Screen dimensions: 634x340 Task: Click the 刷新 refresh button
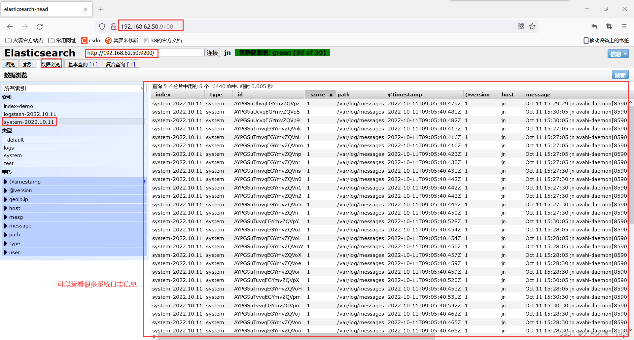coord(620,75)
